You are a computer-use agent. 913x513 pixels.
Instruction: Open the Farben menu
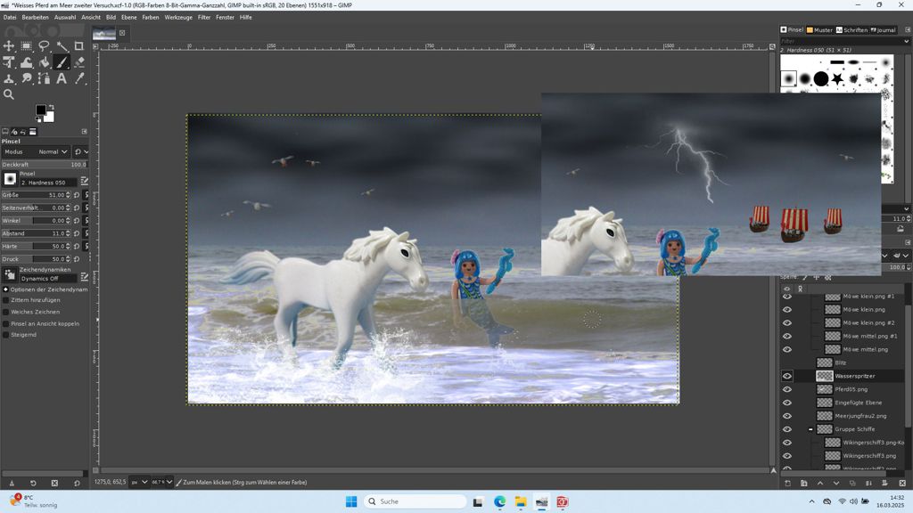(151, 18)
